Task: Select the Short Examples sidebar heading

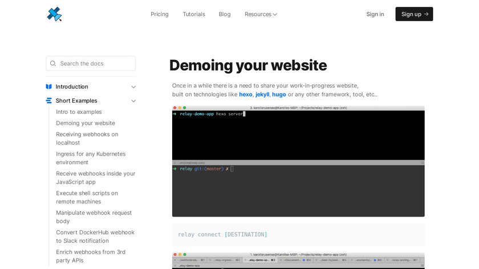Action: tap(76, 100)
